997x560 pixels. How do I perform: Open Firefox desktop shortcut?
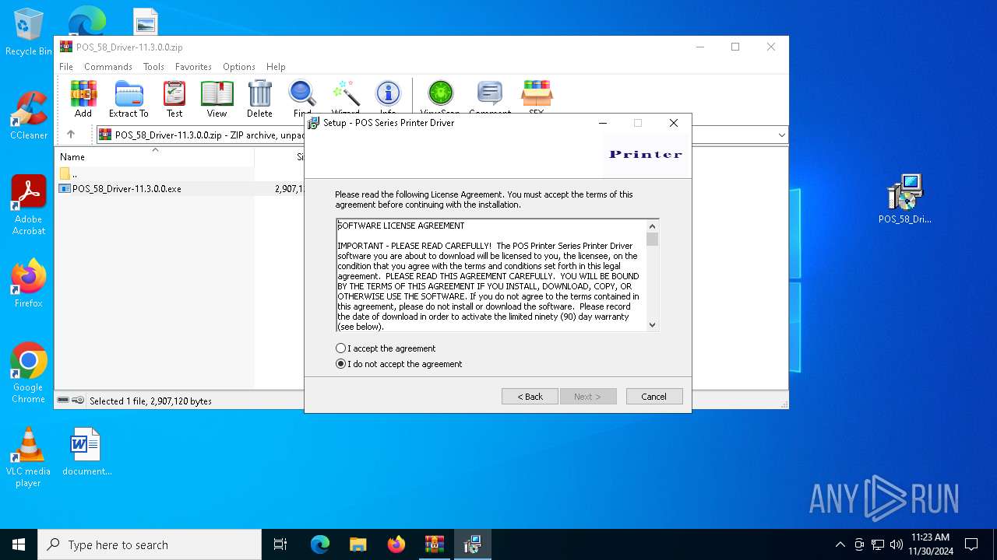(x=29, y=284)
